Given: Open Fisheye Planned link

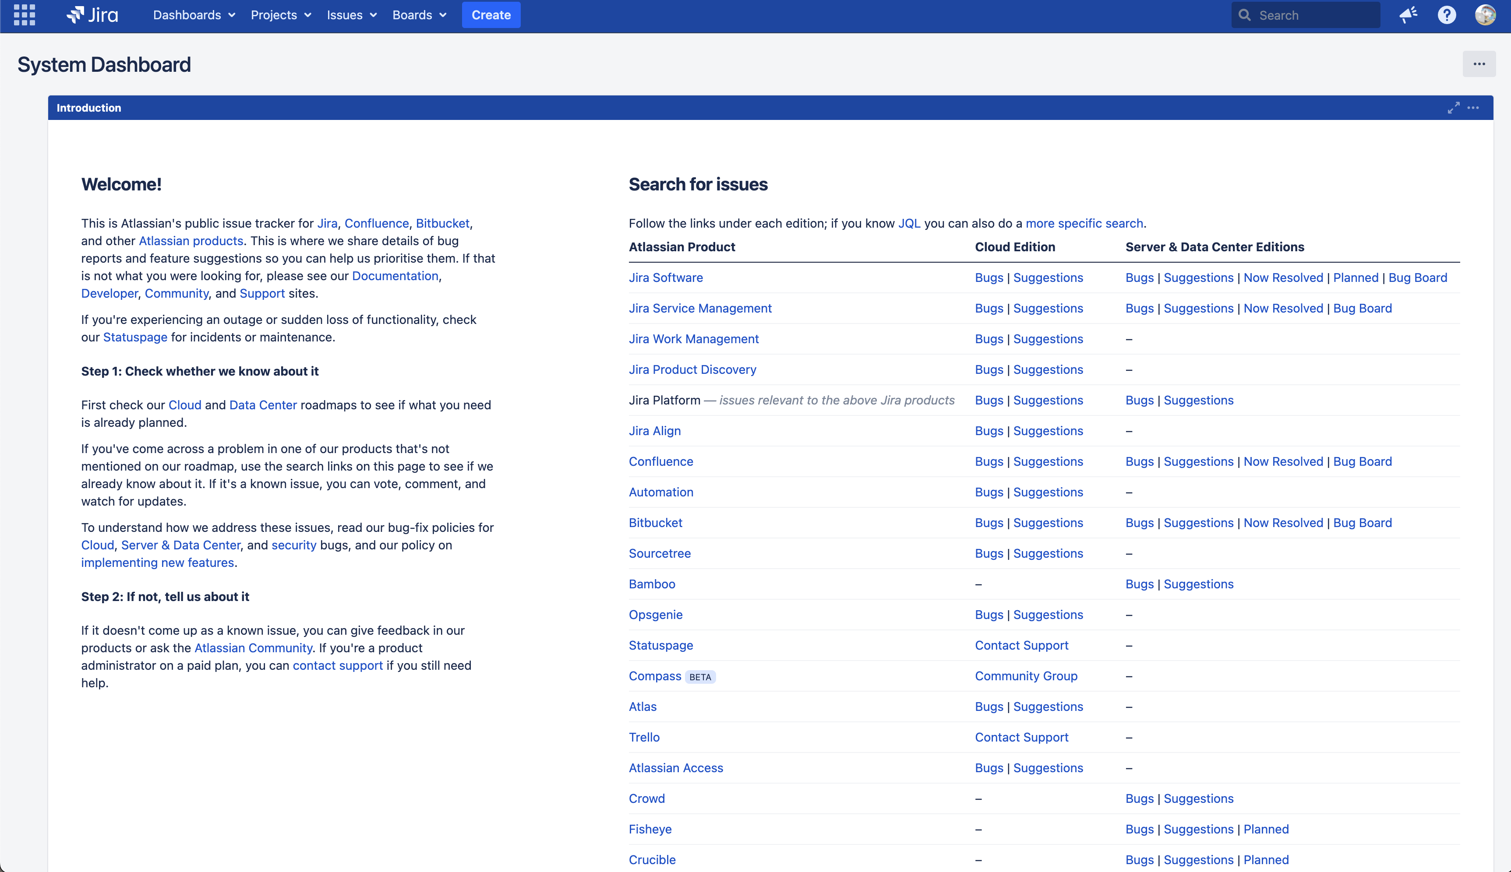Looking at the screenshot, I should click(1266, 830).
